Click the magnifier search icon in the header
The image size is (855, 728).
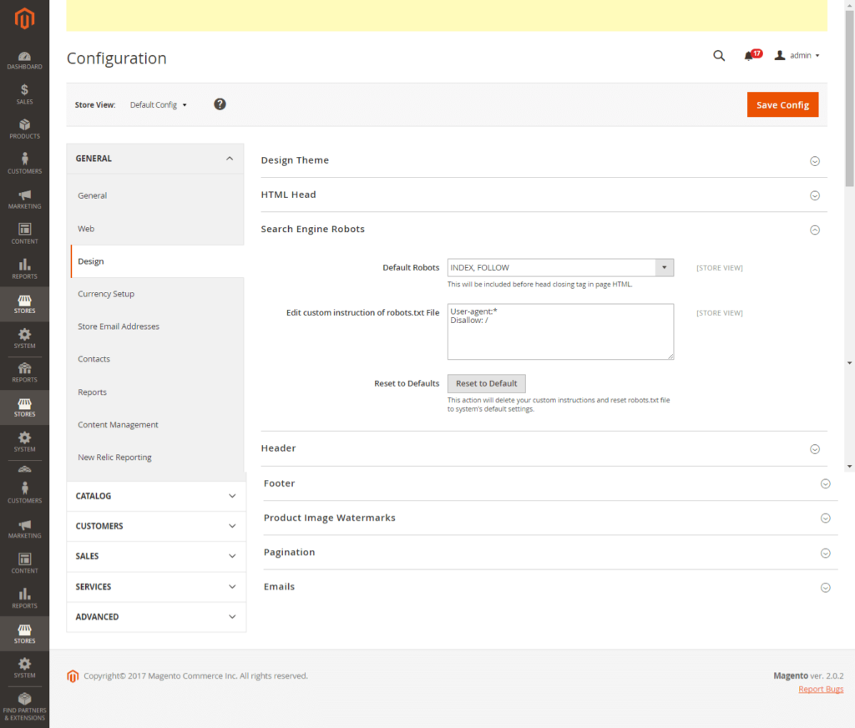pyautogui.click(x=719, y=56)
